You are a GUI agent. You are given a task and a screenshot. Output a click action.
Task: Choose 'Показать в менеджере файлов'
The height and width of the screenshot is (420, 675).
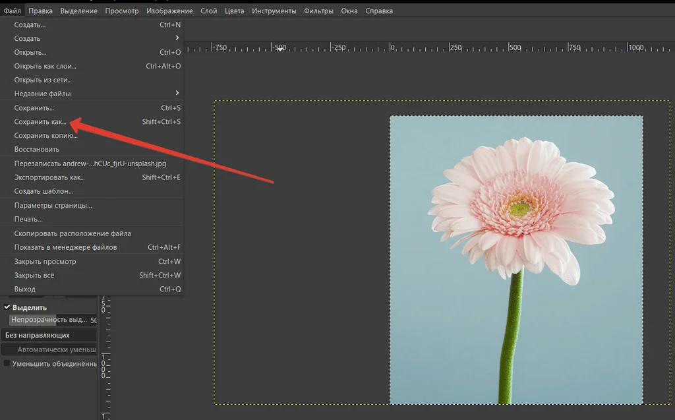65,247
